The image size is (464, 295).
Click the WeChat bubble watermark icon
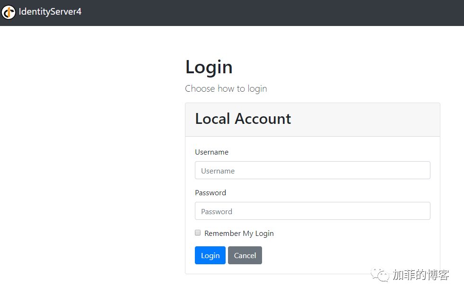point(380,275)
